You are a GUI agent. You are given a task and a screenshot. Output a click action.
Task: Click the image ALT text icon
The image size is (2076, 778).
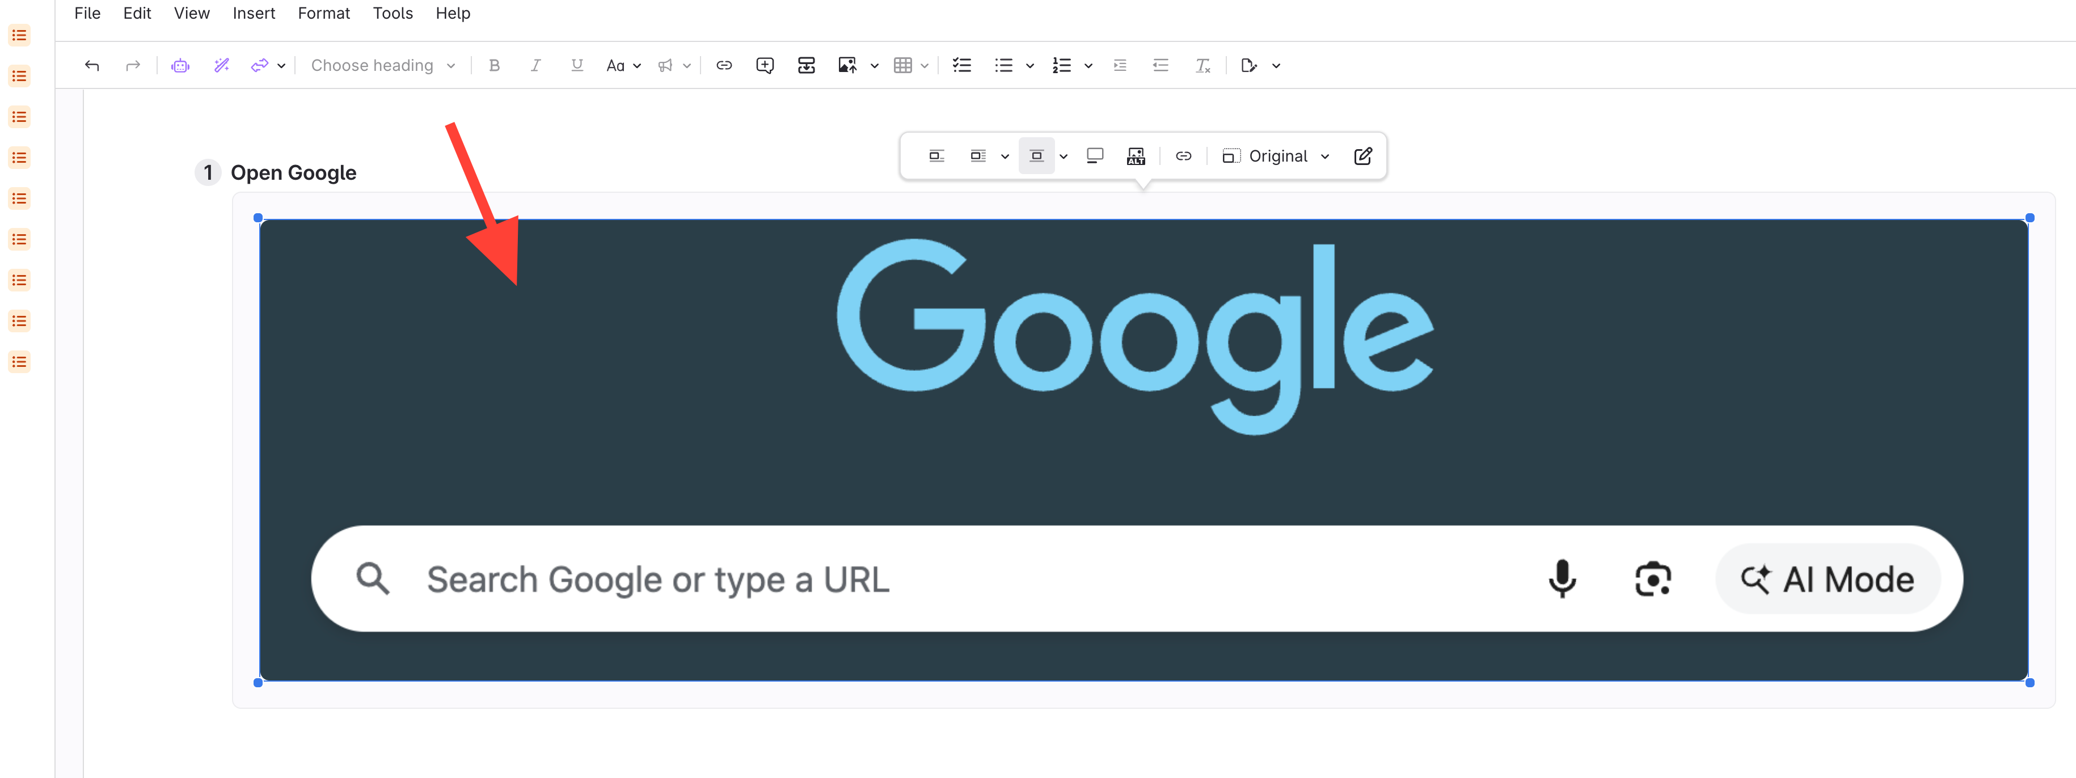coord(1136,157)
